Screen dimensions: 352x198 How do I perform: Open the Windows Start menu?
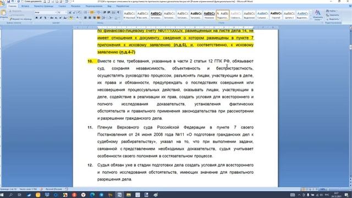(2, 195)
